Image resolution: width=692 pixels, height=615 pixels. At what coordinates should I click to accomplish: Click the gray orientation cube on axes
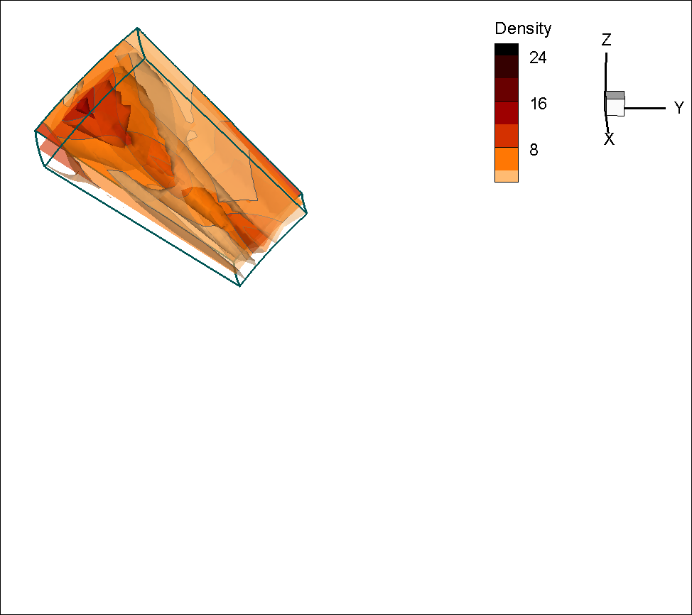[615, 104]
